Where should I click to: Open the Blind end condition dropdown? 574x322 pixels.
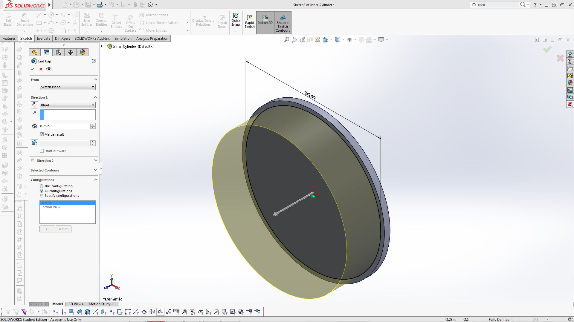coord(68,105)
